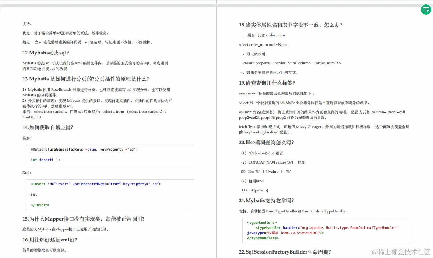This screenshot has height=258, width=433.
Task: Click the line starting '优点:'
Action: point(66,33)
